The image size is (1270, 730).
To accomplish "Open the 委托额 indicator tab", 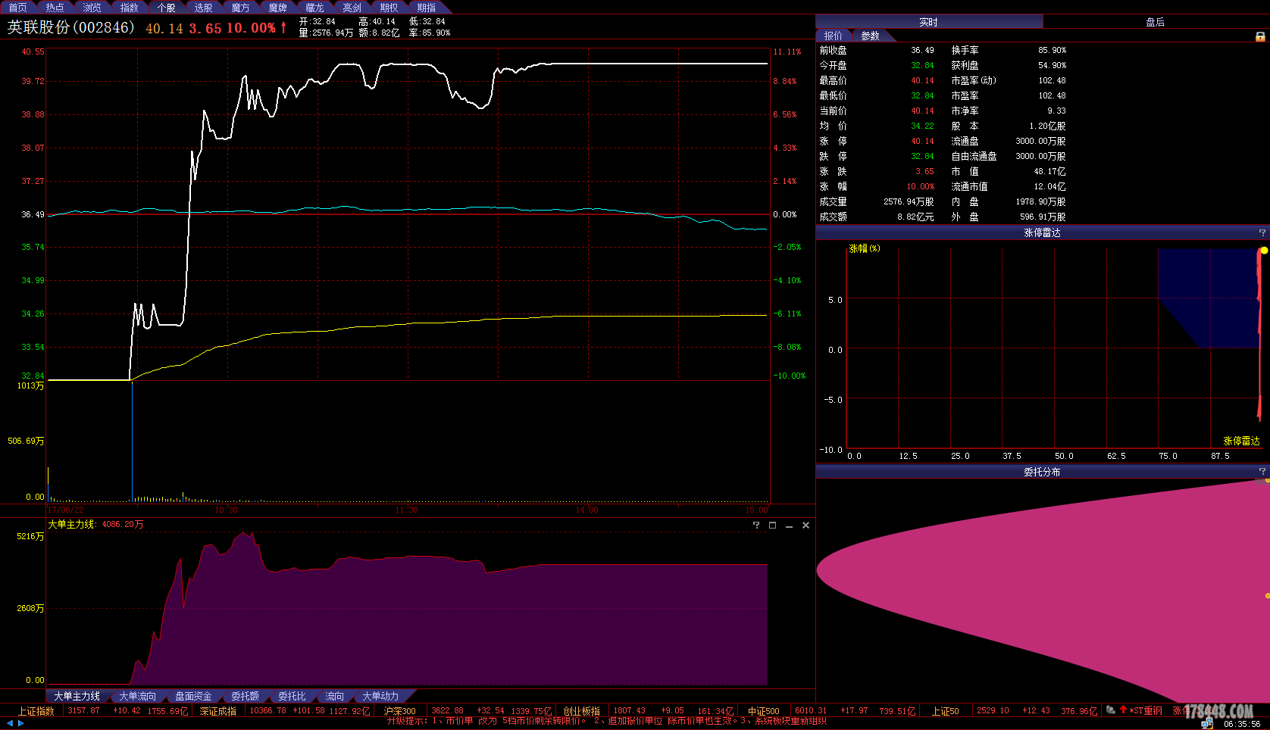I will pos(245,696).
